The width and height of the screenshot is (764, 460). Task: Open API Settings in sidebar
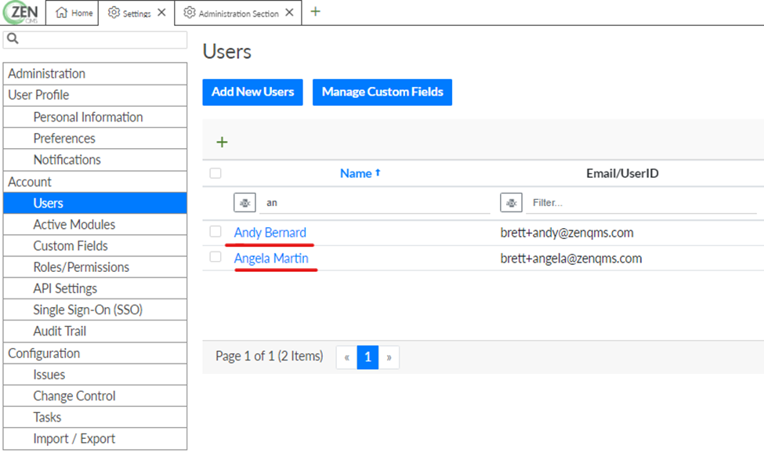pos(95,288)
